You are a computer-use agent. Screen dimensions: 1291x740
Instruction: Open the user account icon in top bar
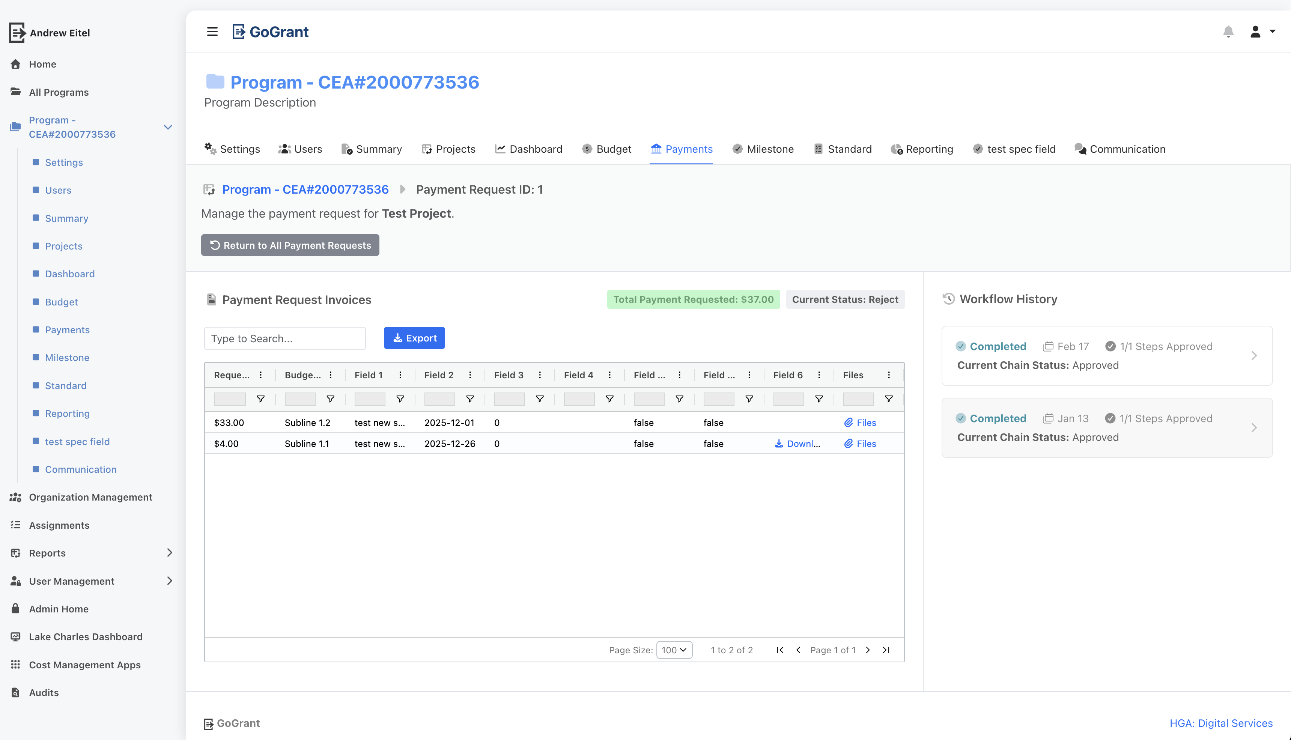tap(1255, 32)
